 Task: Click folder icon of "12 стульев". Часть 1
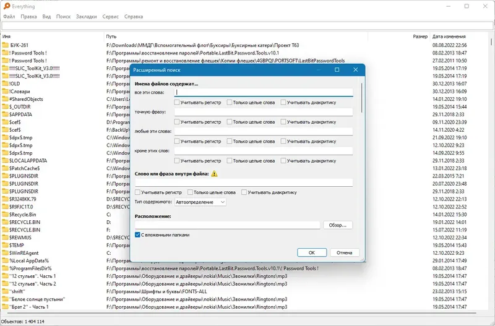[x=5, y=276]
